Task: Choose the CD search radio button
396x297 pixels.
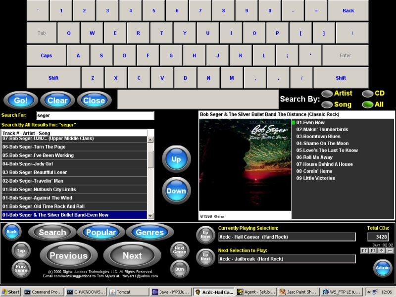Action: click(x=367, y=94)
